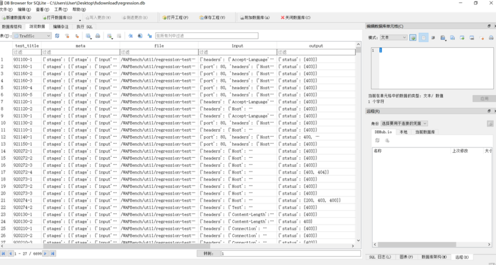496x265 pixels.
Task: Click the insert new record icon
Action: pyautogui.click(x=109, y=36)
